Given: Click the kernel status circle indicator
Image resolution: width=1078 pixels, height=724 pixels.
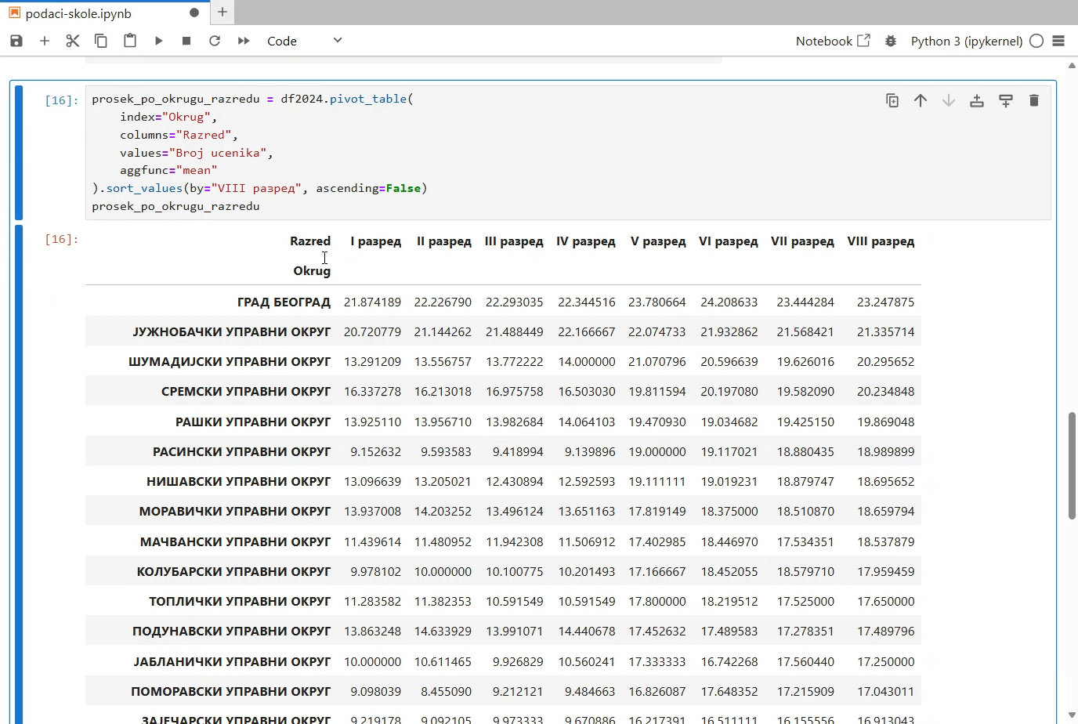Looking at the screenshot, I should (x=1036, y=41).
